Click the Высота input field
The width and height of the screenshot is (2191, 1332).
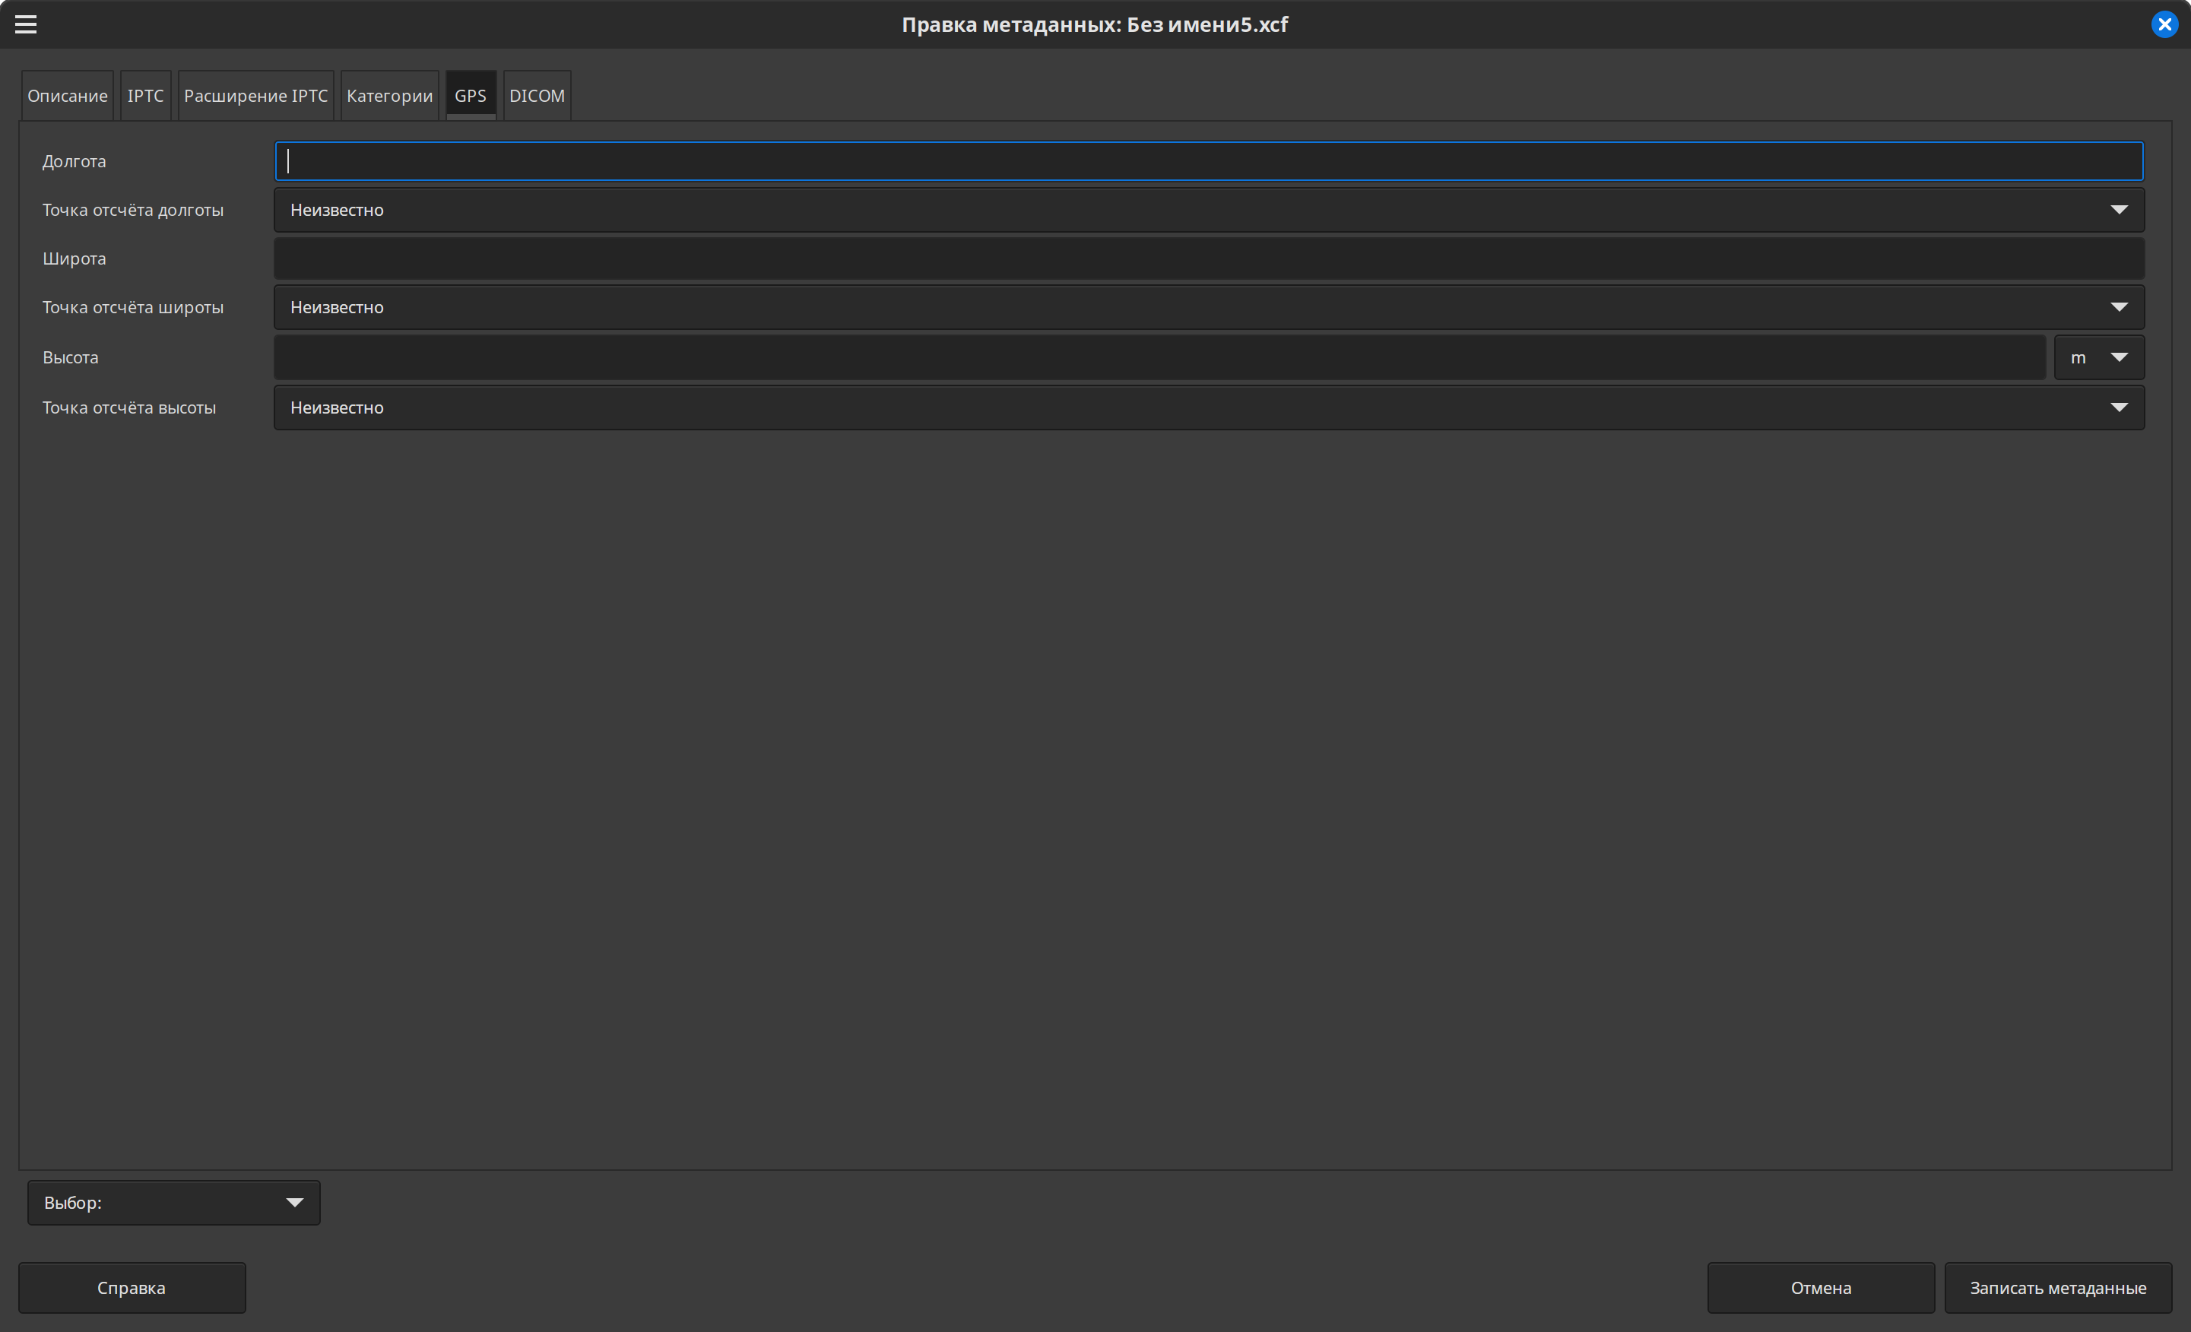tap(1159, 357)
